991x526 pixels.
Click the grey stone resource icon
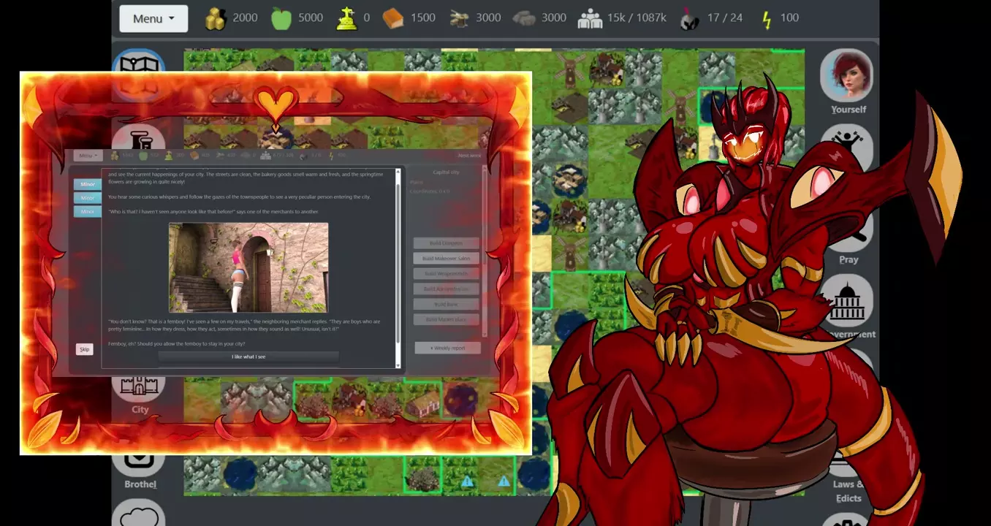click(524, 18)
